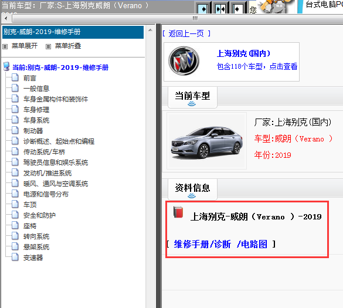
Task: Click the third pane layout toolbar icon
Action: 238,8
